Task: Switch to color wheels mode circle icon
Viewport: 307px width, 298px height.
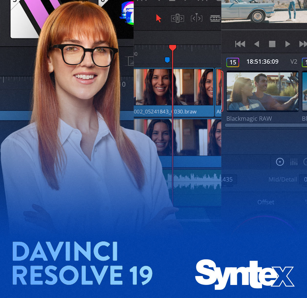Action: point(280,162)
